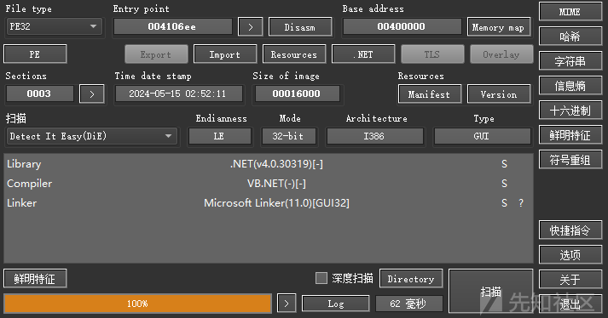
Task: Open the File type PE32 dropdown
Action: pos(55,26)
